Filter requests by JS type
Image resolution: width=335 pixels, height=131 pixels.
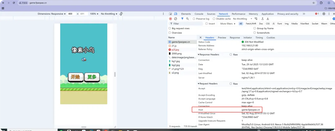click(x=274, y=24)
